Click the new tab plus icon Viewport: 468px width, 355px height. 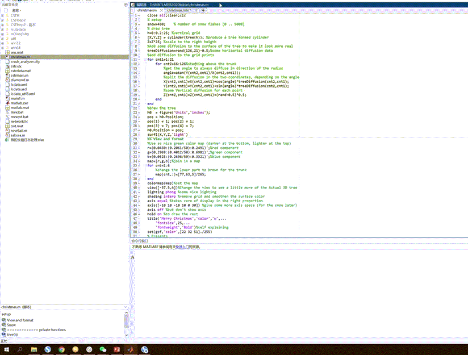pyautogui.click(x=203, y=10)
